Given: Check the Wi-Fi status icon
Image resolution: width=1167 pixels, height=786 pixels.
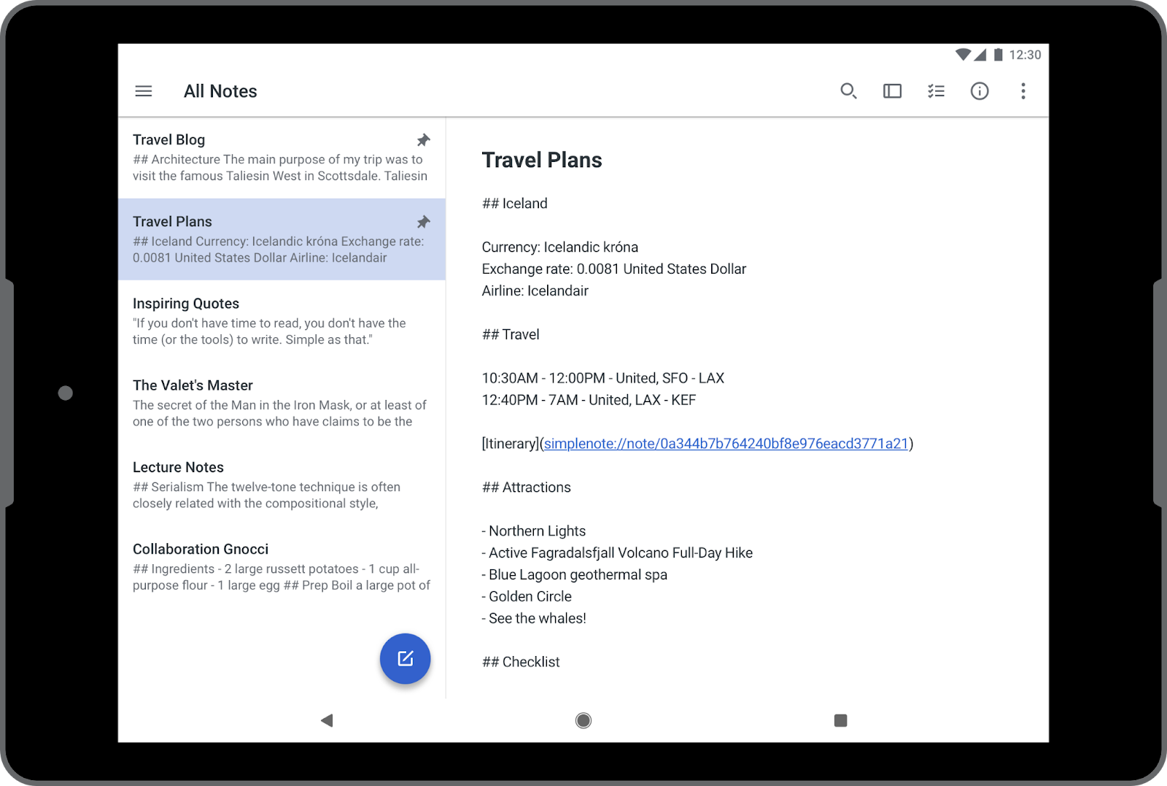Looking at the screenshot, I should point(963,55).
